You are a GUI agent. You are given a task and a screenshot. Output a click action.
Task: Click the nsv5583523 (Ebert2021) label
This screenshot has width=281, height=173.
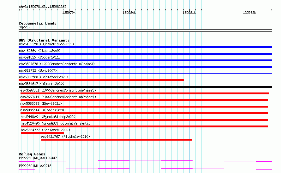click(41, 103)
